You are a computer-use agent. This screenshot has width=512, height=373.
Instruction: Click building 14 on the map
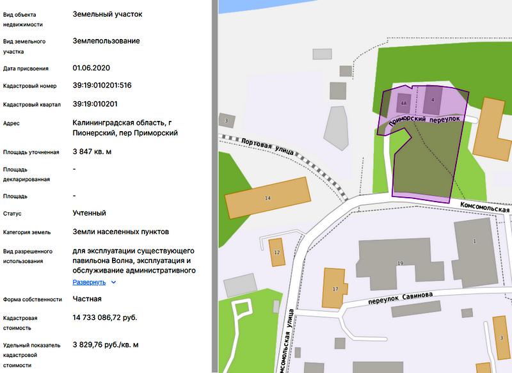[268, 198]
